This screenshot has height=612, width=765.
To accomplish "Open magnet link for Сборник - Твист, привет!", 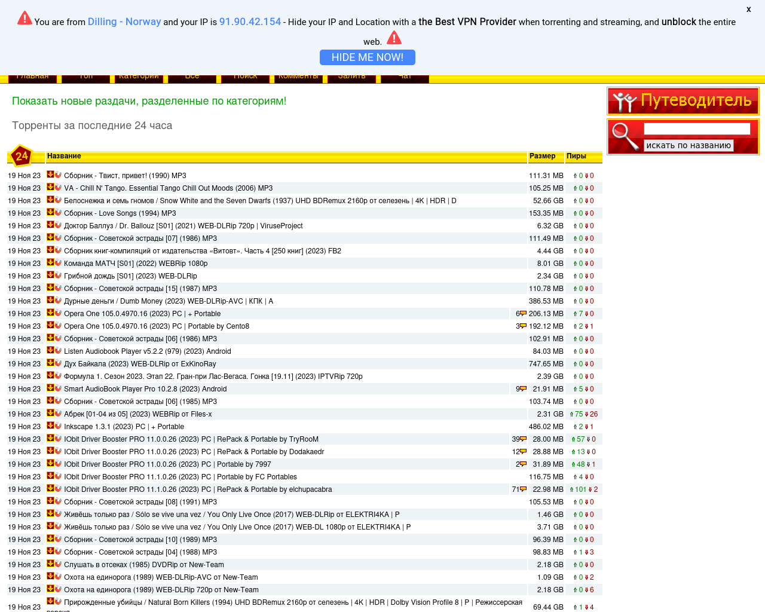I will (58, 175).
